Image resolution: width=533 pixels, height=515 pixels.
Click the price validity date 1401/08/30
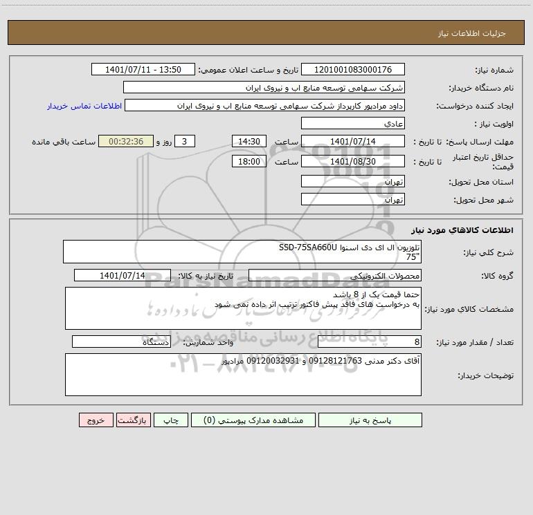[x=353, y=161]
